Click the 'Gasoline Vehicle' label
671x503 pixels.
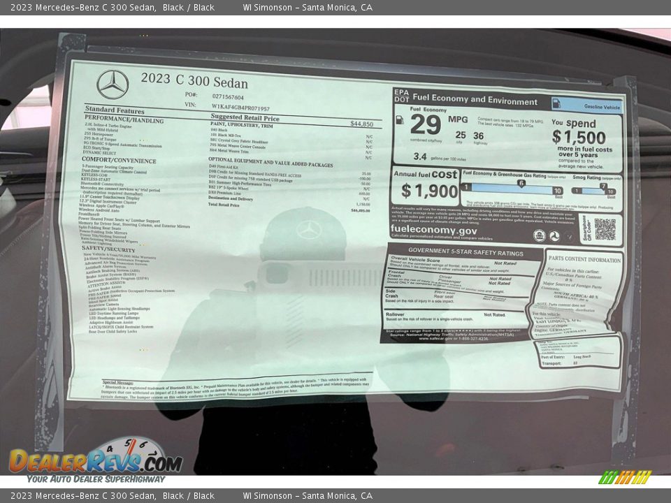click(x=602, y=106)
